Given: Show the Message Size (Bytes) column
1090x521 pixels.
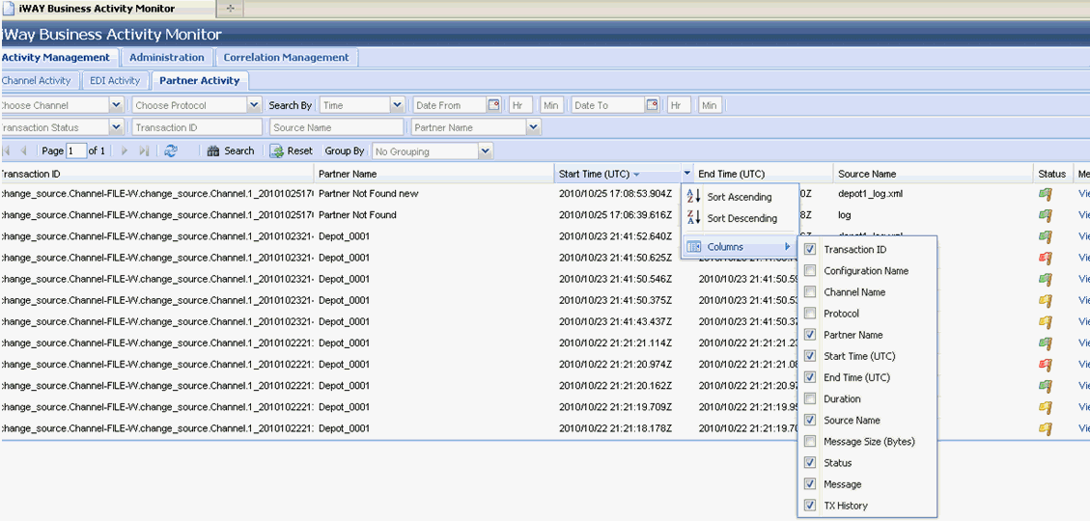Looking at the screenshot, I should click(810, 442).
